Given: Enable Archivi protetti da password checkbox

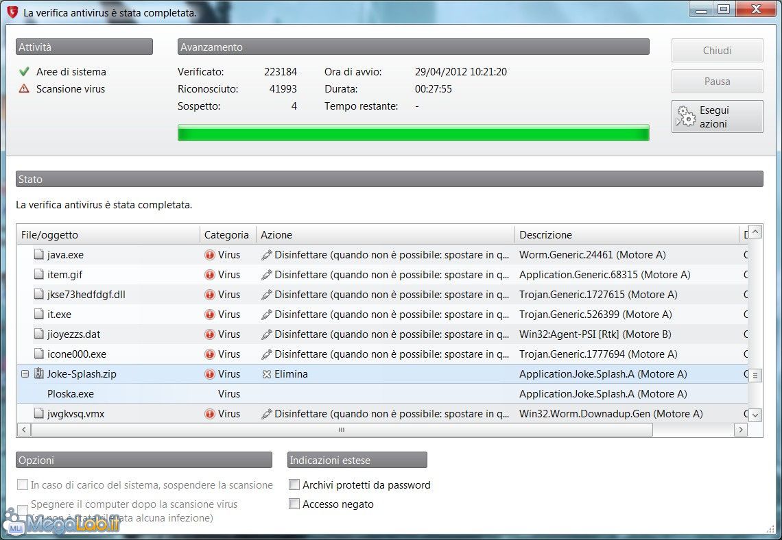Looking at the screenshot, I should click(294, 485).
